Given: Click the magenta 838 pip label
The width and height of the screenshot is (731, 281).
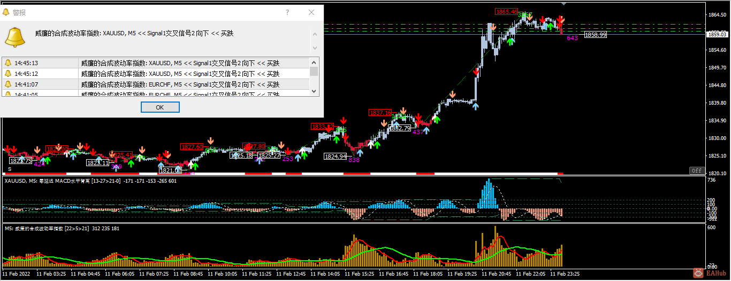Looking at the screenshot, I should point(354,160).
